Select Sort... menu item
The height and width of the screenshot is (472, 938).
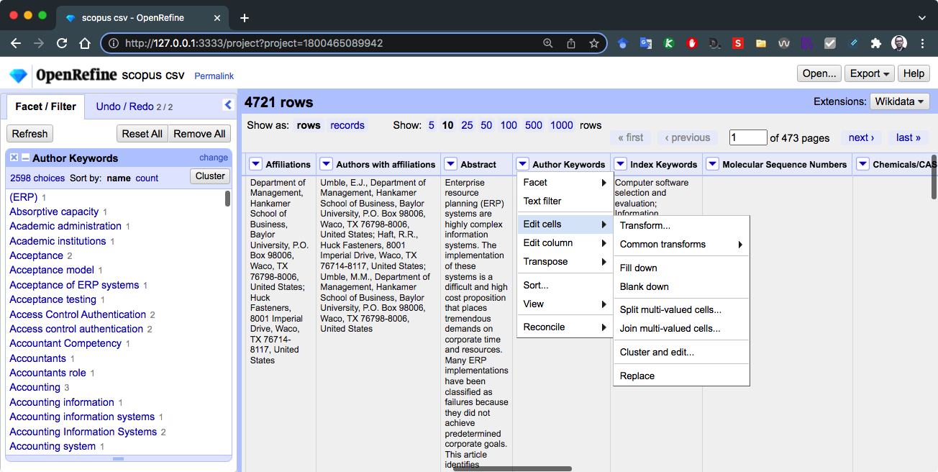pyautogui.click(x=565, y=285)
